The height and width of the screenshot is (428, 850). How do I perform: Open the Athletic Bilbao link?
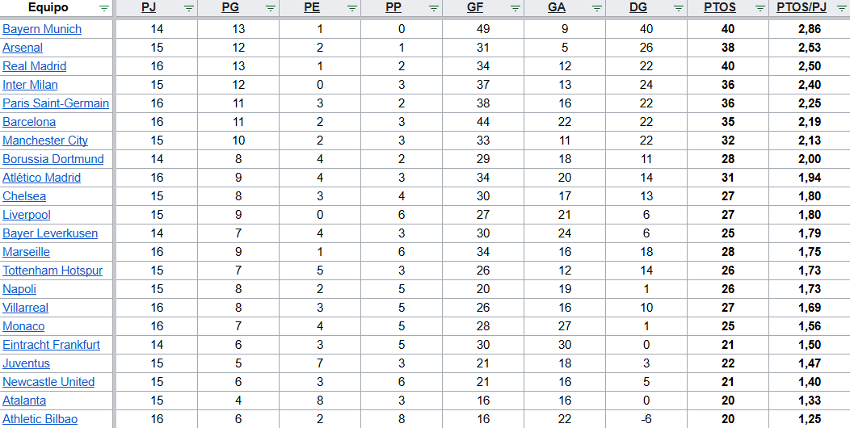pyautogui.click(x=40, y=419)
